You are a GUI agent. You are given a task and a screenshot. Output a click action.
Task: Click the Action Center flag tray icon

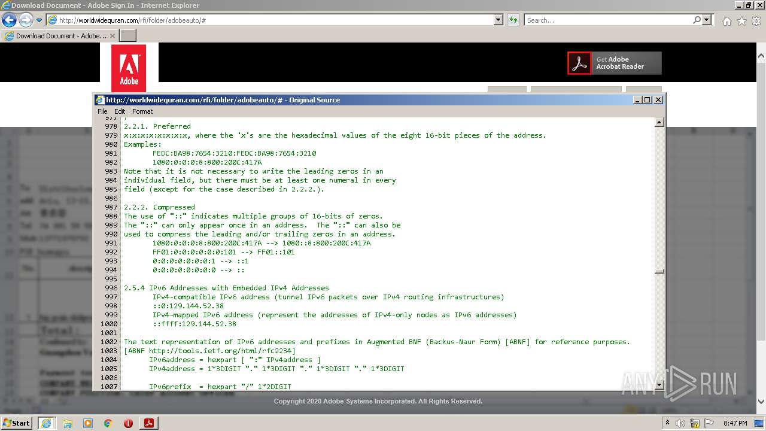point(710,423)
